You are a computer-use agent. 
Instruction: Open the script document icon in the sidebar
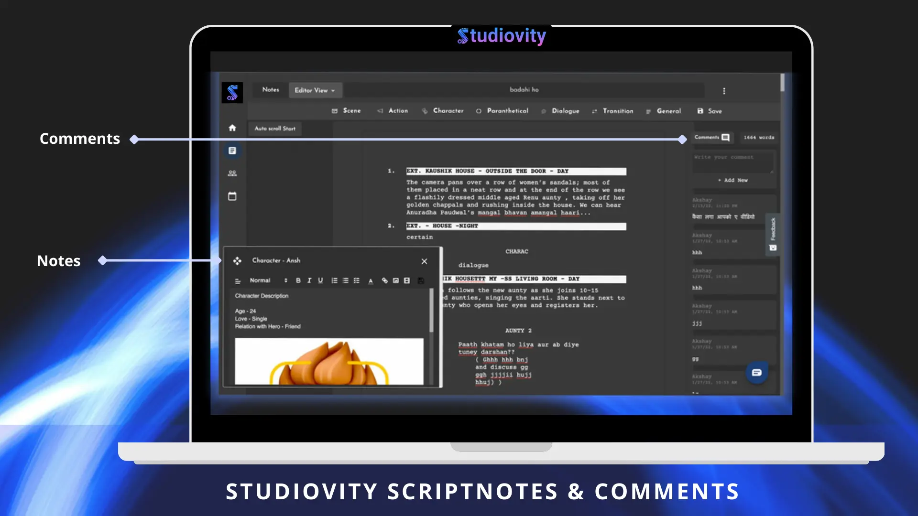pos(232,150)
